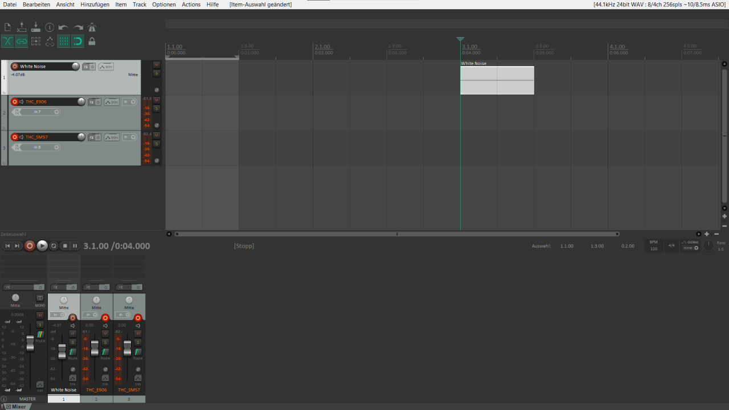Solo the THC_SM57 mixer strip
The width and height of the screenshot is (729, 410).
[x=137, y=342]
